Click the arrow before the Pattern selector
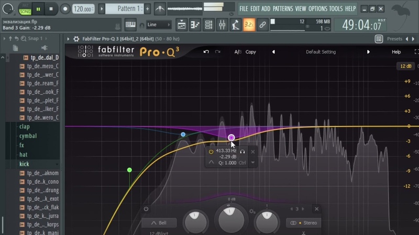This screenshot has width=419, height=235. (102, 9)
